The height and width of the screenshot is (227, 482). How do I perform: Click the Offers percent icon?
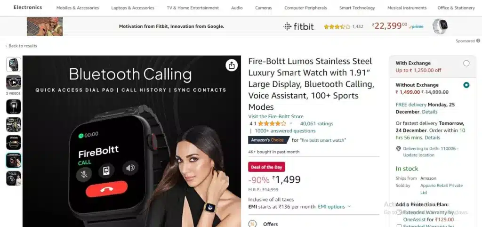(252, 224)
